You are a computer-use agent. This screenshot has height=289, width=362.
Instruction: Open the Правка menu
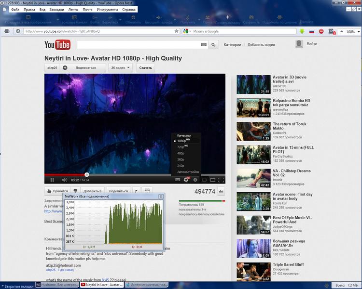tap(29, 10)
